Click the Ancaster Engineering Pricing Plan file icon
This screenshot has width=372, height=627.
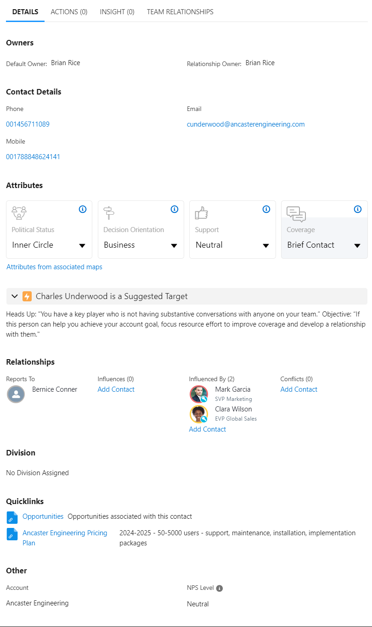tap(12, 534)
